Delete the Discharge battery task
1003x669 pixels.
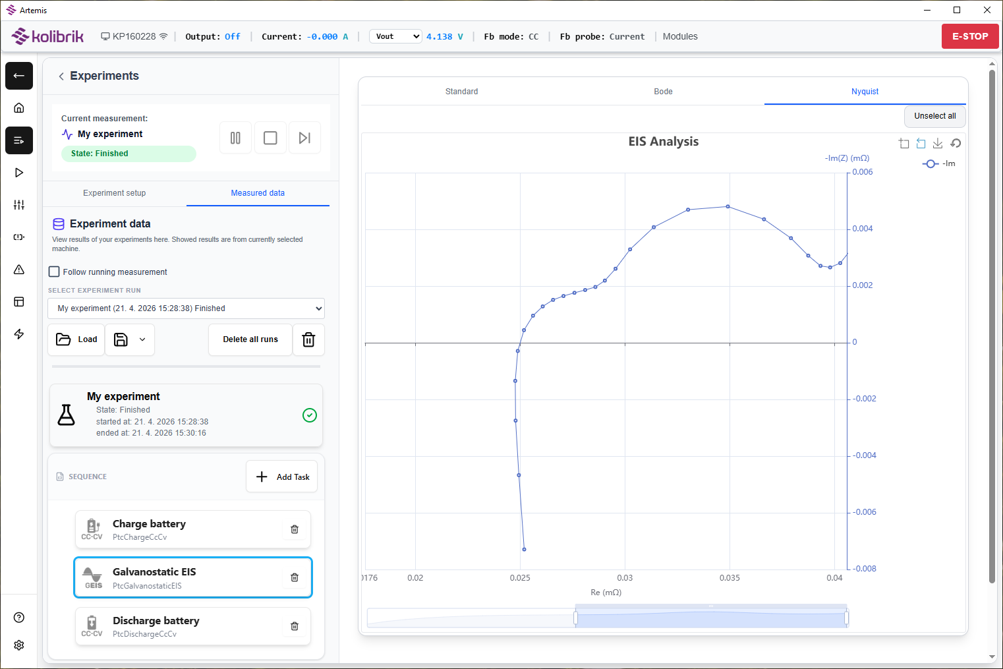[295, 626]
